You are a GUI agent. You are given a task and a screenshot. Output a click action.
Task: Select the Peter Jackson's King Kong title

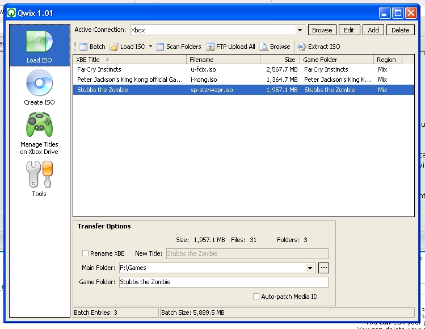(x=130, y=80)
